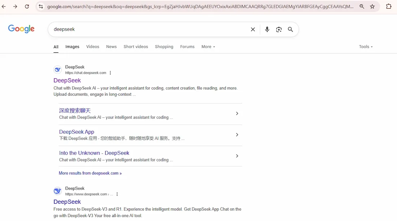Switch to the Forums tab
Viewport: 397px width, 221px height.
[x=187, y=47]
